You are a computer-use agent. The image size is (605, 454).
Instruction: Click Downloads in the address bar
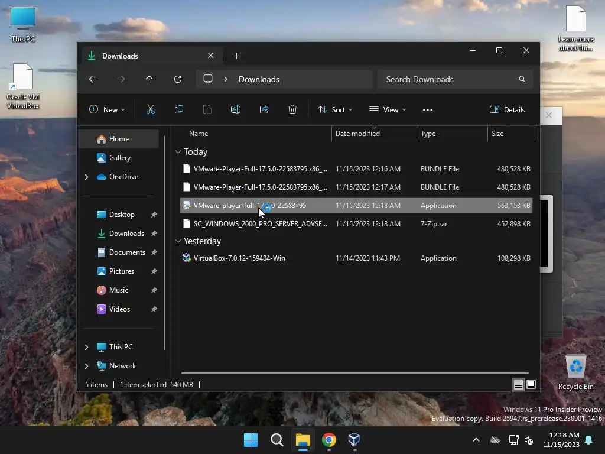pyautogui.click(x=259, y=79)
